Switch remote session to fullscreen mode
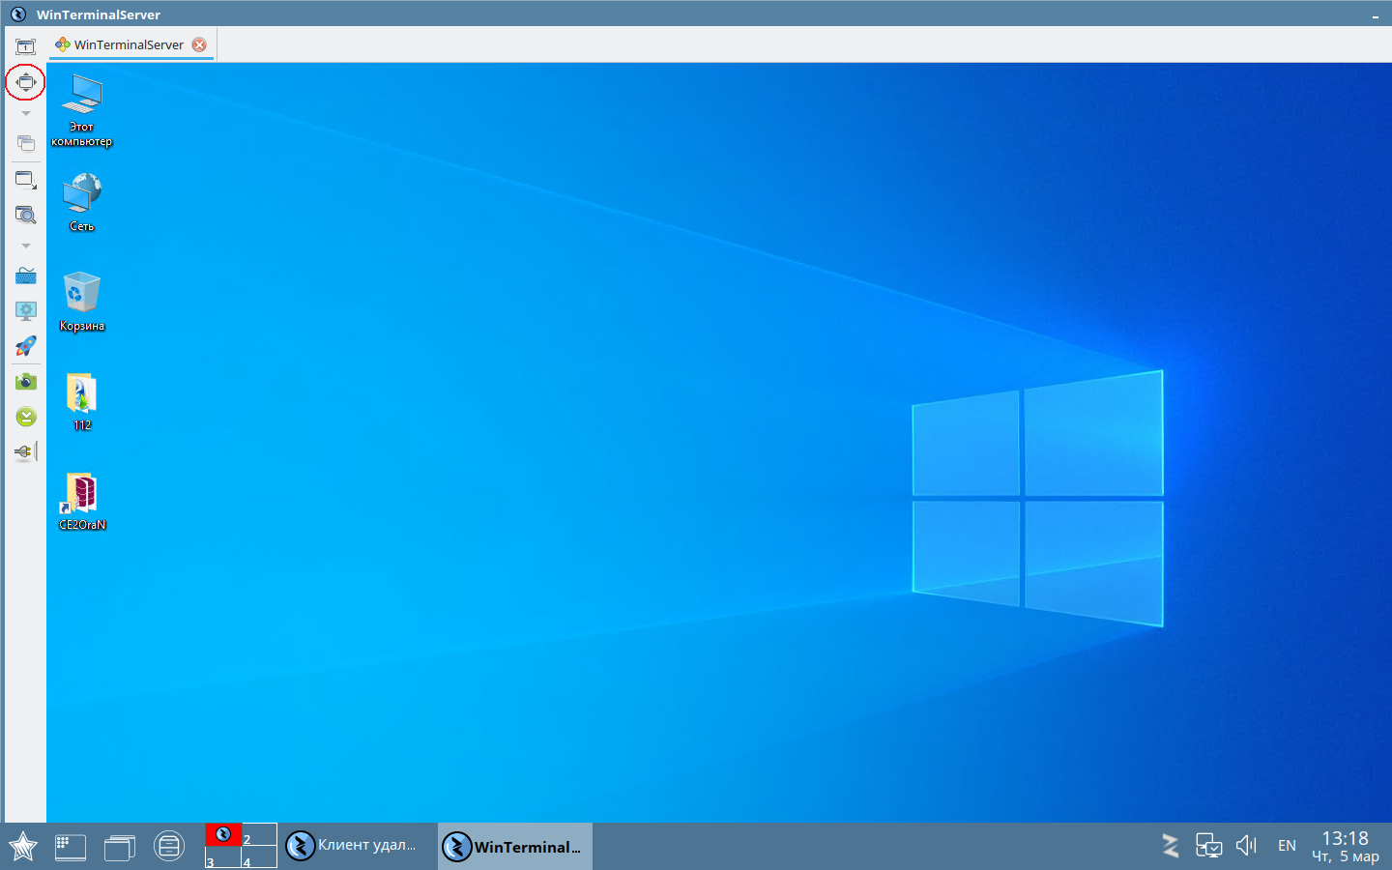This screenshot has width=1392, height=870. tap(25, 82)
